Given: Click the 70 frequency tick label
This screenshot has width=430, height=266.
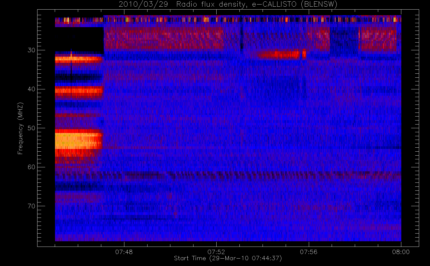Looking at the screenshot, I should point(31,206).
